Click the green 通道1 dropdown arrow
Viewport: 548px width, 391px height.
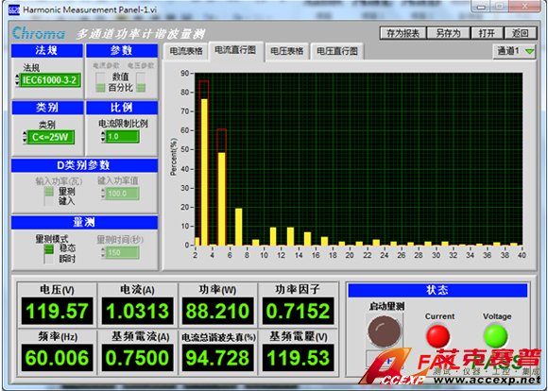529,51
